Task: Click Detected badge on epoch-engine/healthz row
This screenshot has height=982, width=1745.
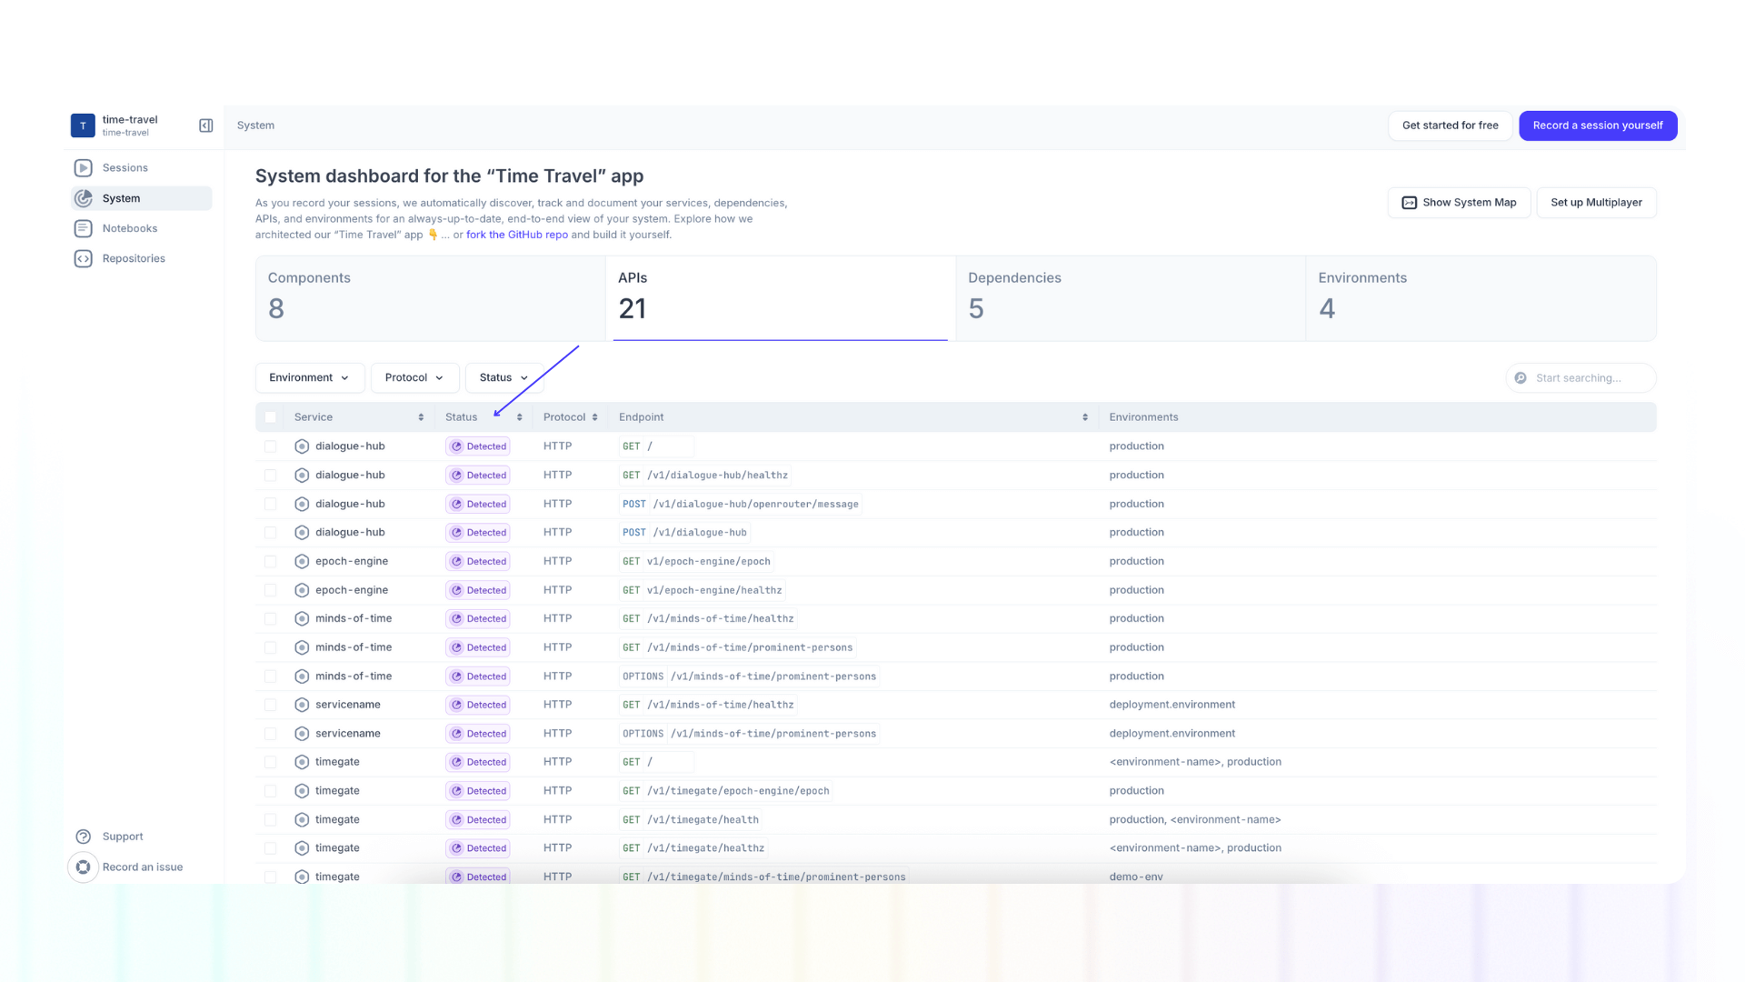Action: tap(478, 590)
